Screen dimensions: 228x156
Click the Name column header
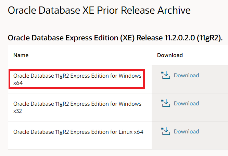click(21, 55)
